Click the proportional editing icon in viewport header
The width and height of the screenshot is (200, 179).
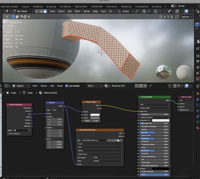(156, 11)
